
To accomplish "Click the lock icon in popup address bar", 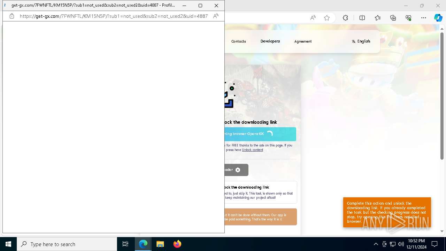I will [x=12, y=16].
